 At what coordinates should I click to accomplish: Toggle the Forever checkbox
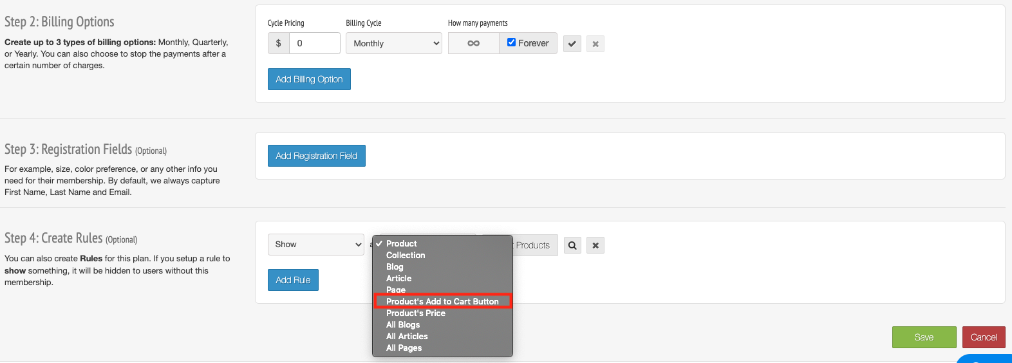point(511,42)
